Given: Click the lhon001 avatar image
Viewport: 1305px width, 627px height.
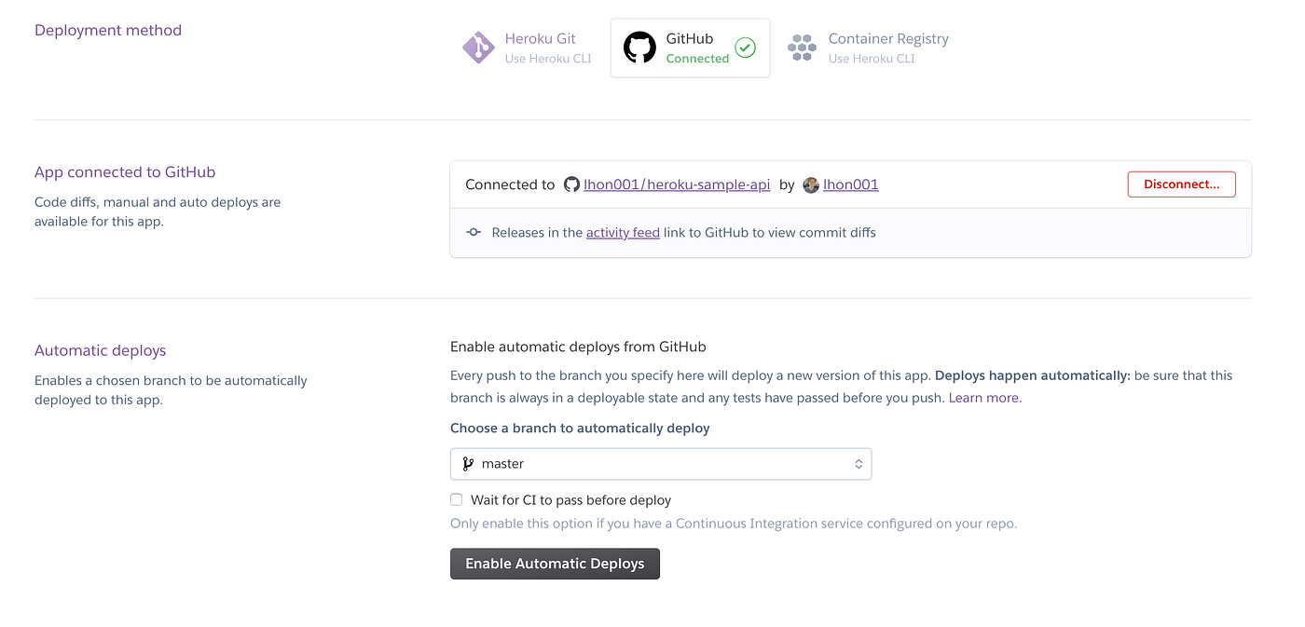Looking at the screenshot, I should click(x=810, y=184).
